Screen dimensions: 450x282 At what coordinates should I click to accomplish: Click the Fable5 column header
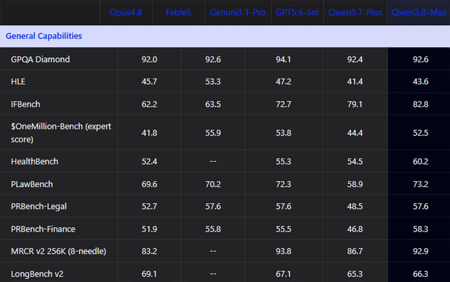coord(178,12)
